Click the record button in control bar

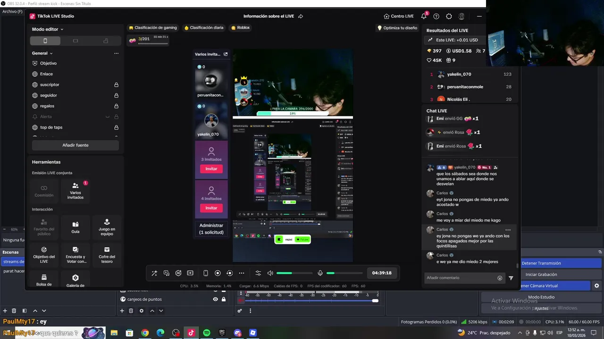218,273
